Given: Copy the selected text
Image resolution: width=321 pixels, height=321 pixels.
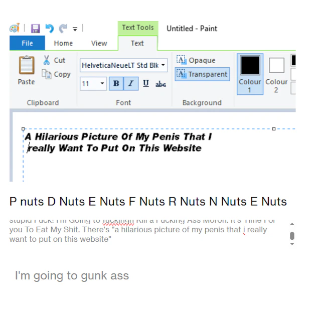Looking at the screenshot, I should pyautogui.click(x=56, y=74).
